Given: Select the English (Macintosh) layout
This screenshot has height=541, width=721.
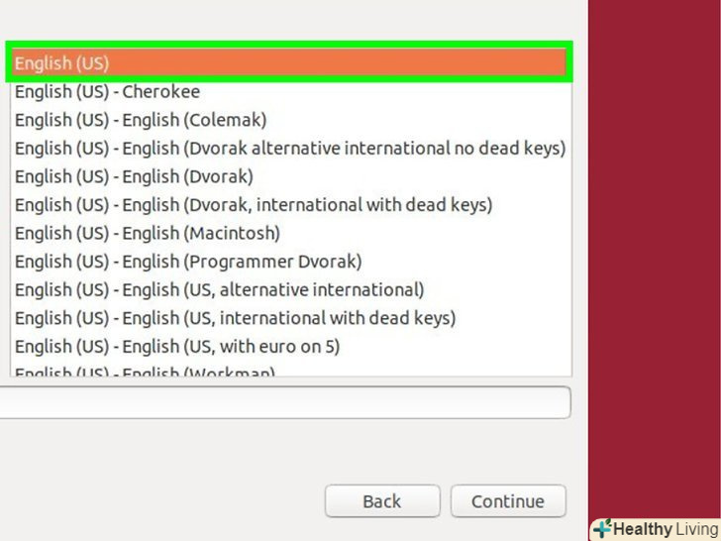Looking at the screenshot, I should (291, 233).
